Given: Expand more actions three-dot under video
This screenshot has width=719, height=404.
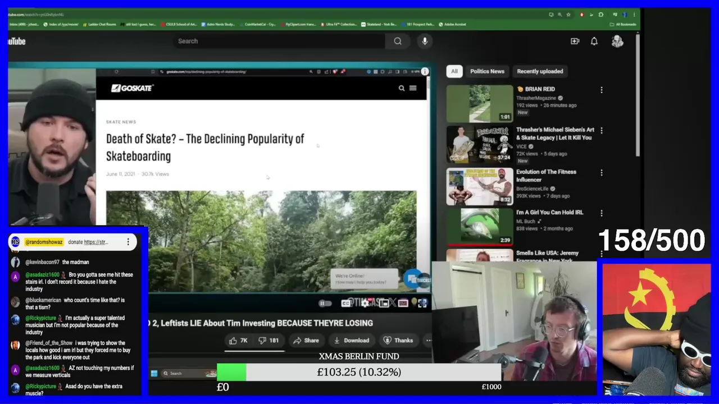Looking at the screenshot, I should 429,341.
